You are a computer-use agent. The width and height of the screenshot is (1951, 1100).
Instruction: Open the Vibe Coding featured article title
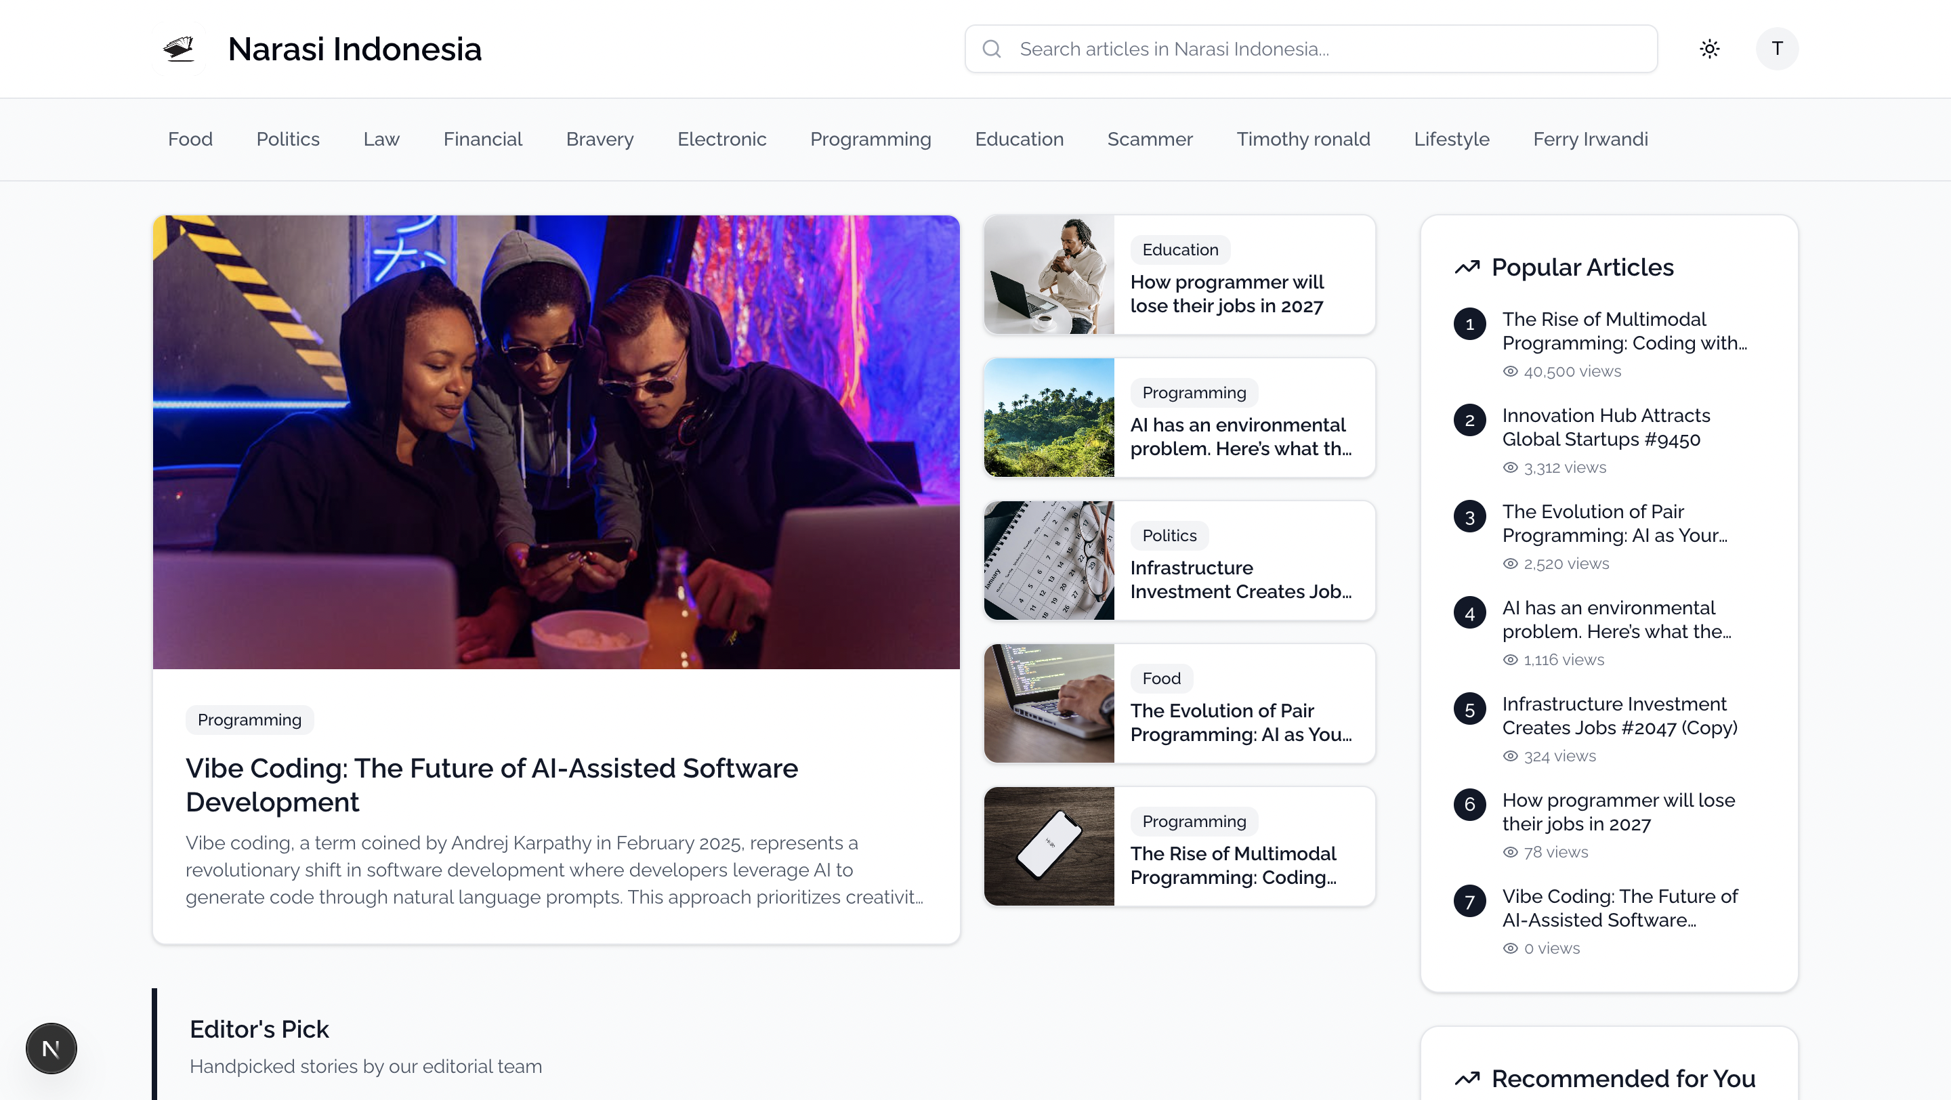click(492, 785)
